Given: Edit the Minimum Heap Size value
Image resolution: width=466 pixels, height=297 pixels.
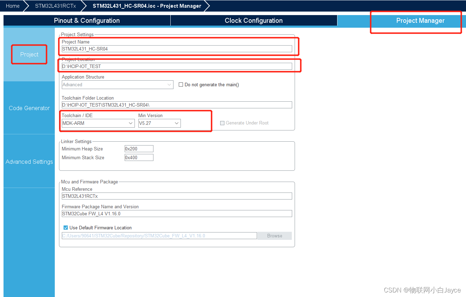Looking at the screenshot, I should pyautogui.click(x=139, y=149).
